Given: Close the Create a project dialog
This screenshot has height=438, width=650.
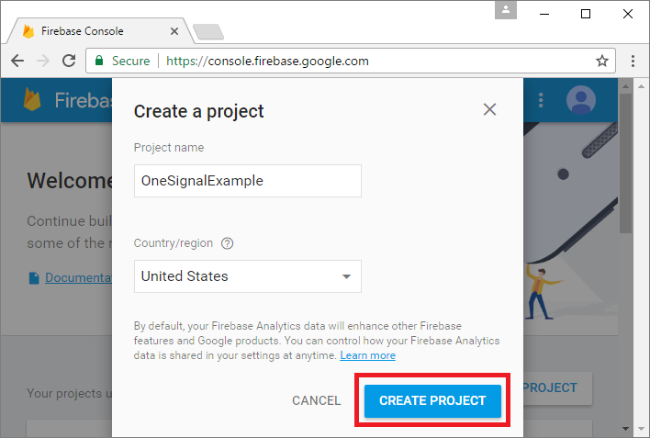Looking at the screenshot, I should tap(489, 109).
